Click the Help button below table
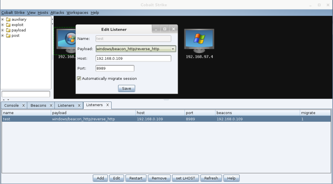This screenshot has height=184, width=333. coord(232,178)
